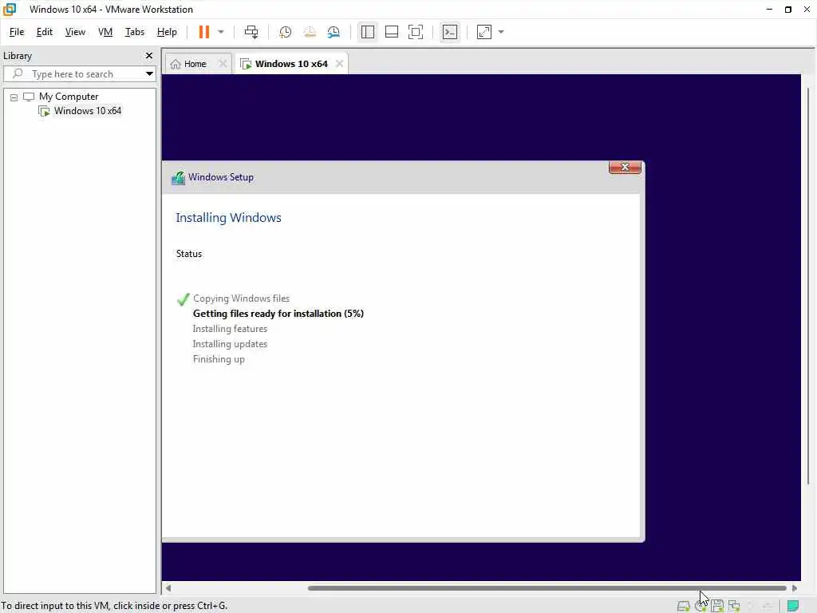Click the green message log icon
Image resolution: width=817 pixels, height=613 pixels.
tap(793, 606)
